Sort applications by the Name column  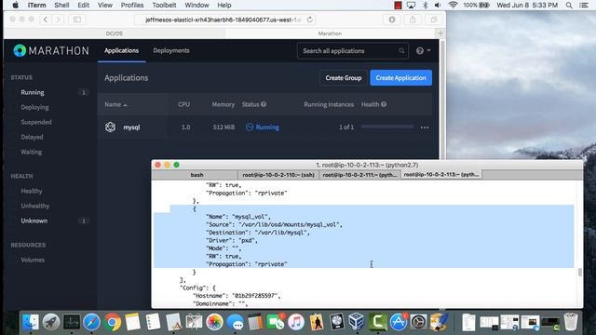115,104
